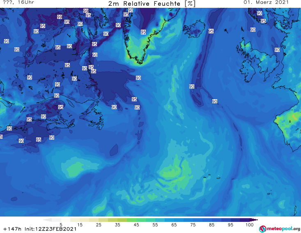Pick the white arrow end of the colorbar
The height and width of the screenshot is (233, 301).
click(x=47, y=220)
